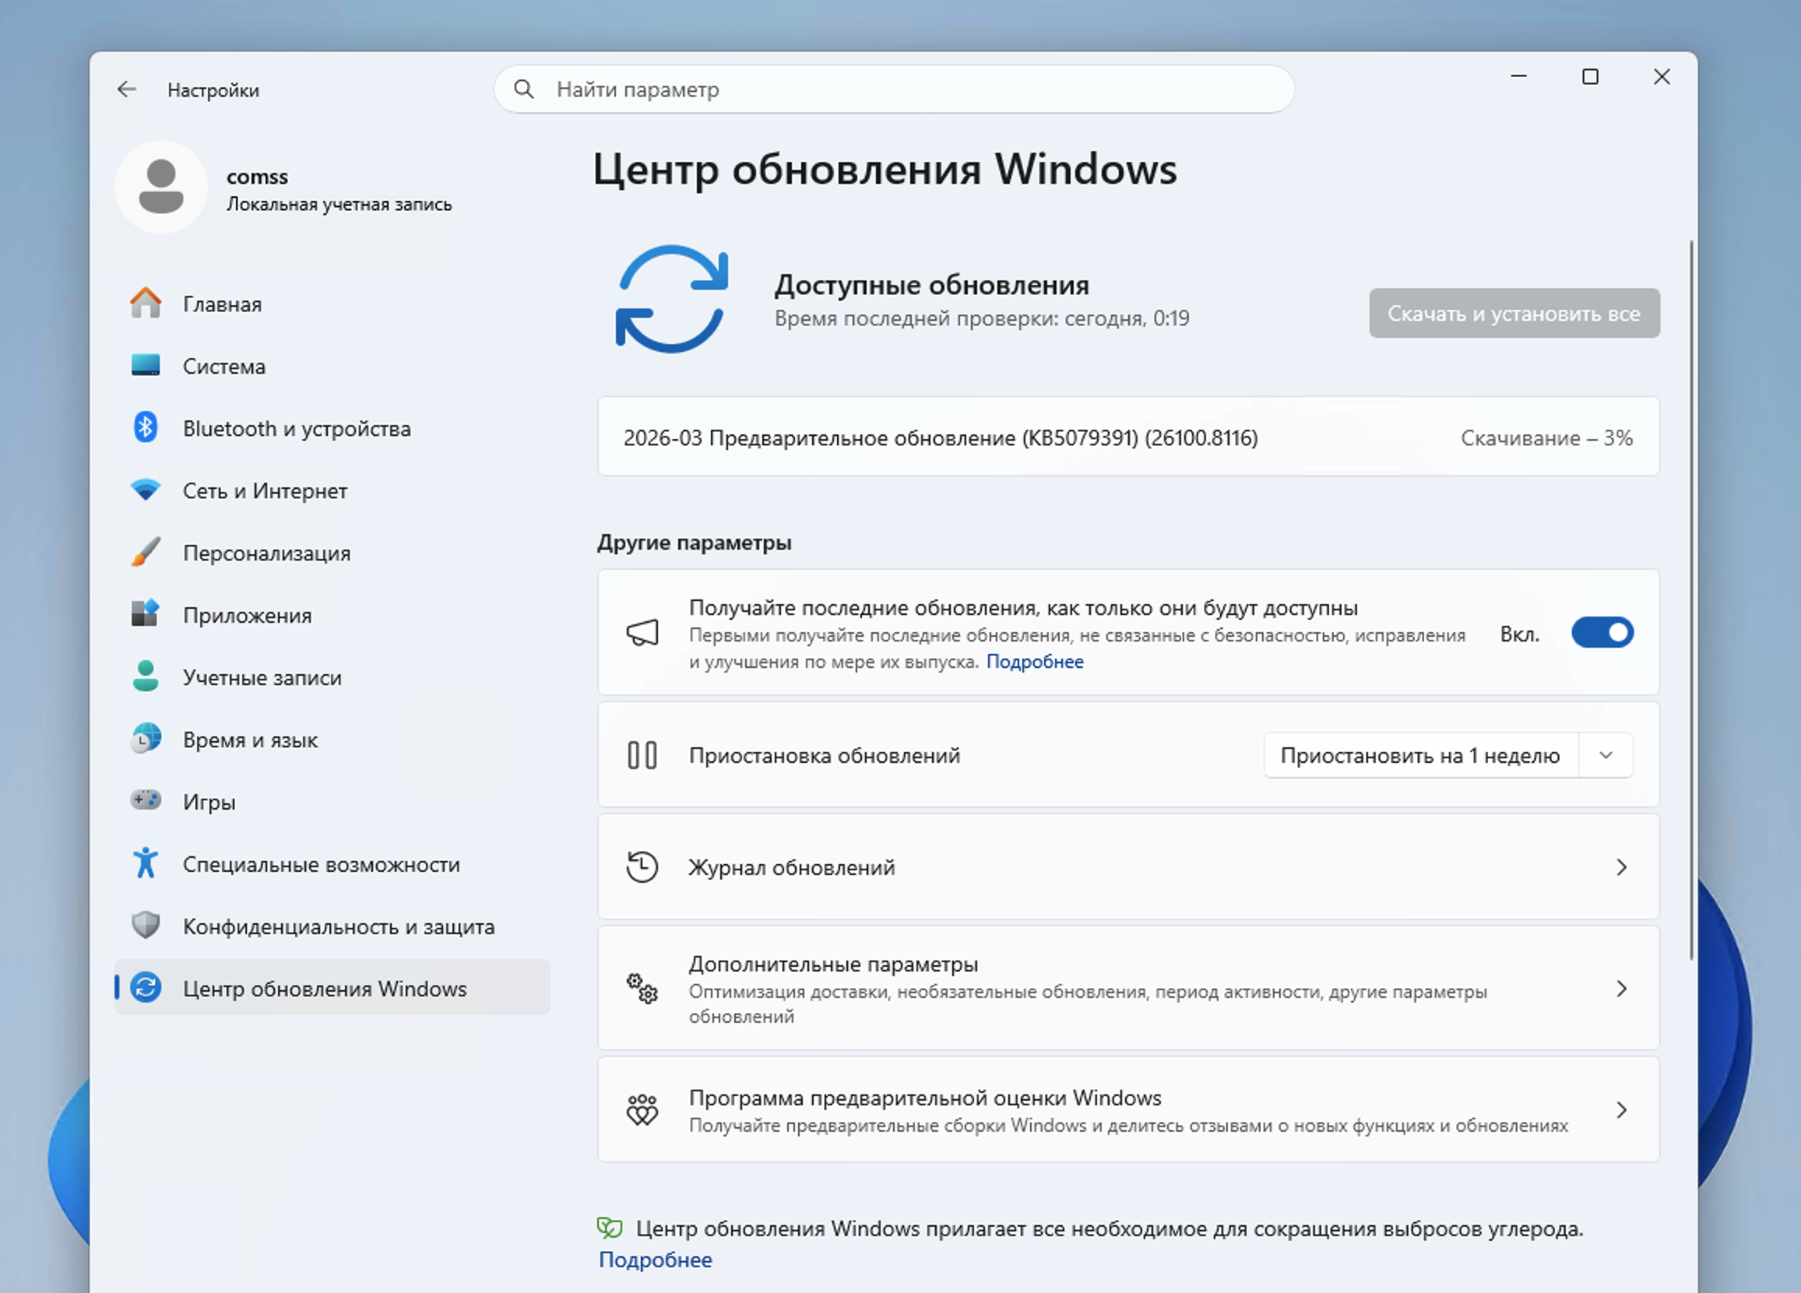Screen dimensions: 1801x1293
Task: Turn off the latest updates toggle
Action: (x=1602, y=633)
